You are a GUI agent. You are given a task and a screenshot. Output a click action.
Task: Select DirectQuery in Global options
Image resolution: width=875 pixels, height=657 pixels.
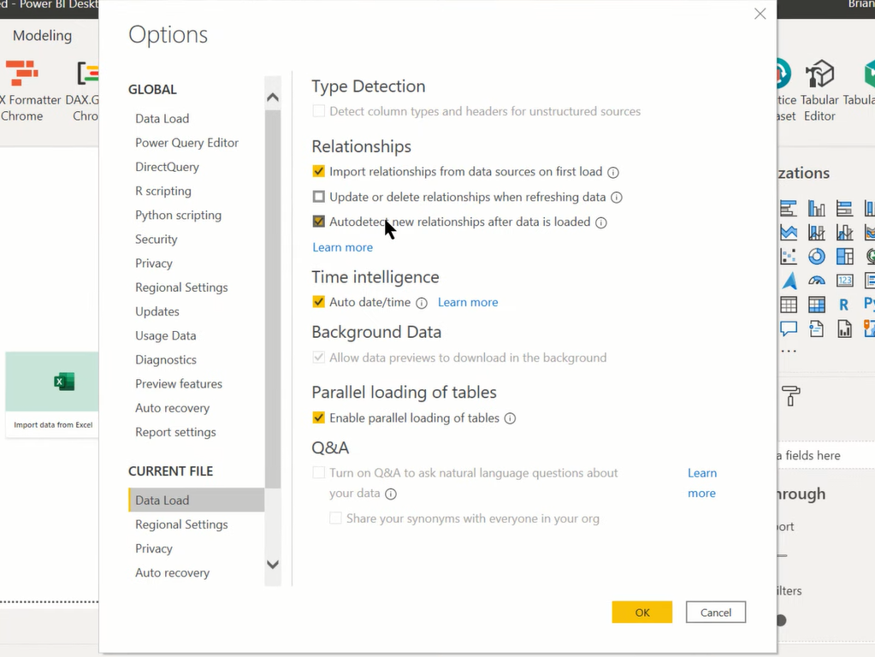click(x=167, y=166)
